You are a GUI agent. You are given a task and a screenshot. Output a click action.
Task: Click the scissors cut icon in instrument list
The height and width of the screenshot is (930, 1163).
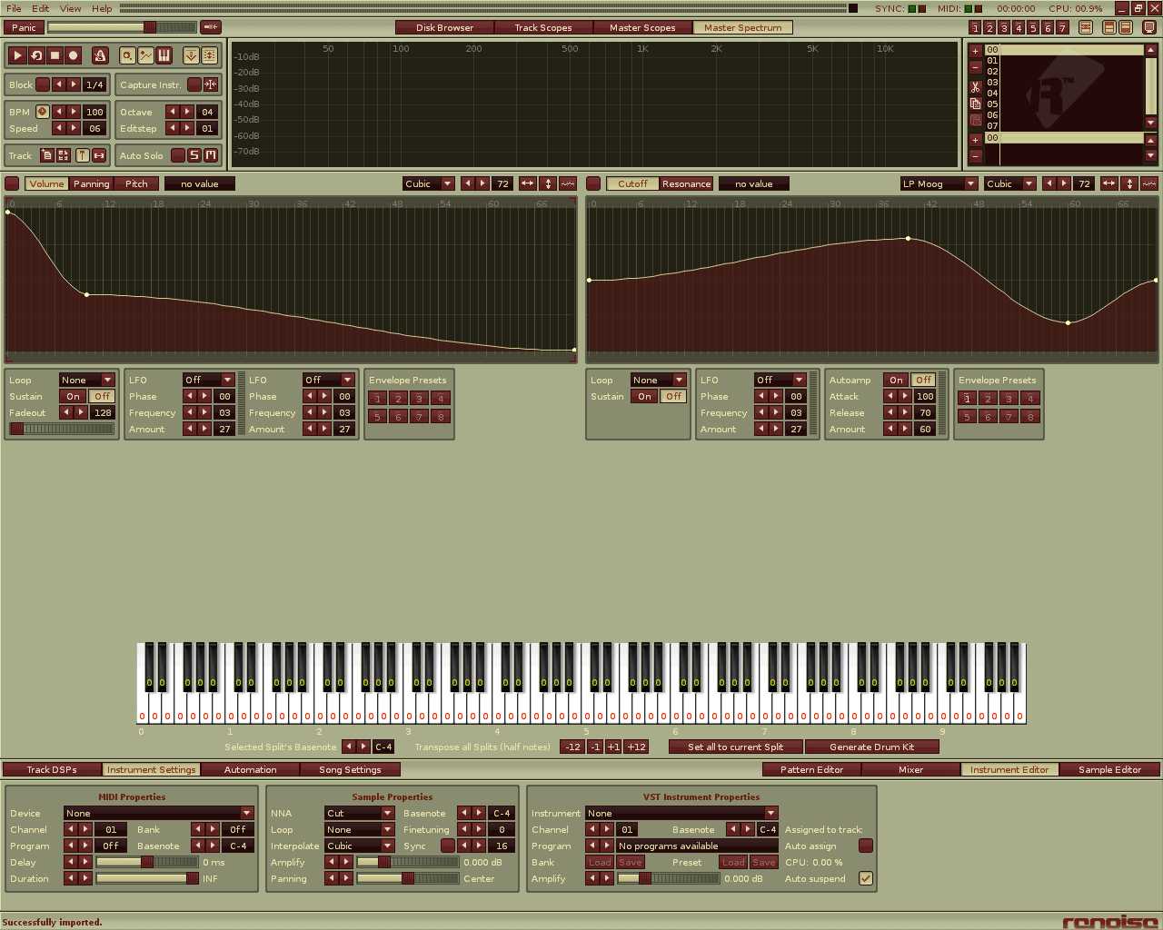point(975,87)
